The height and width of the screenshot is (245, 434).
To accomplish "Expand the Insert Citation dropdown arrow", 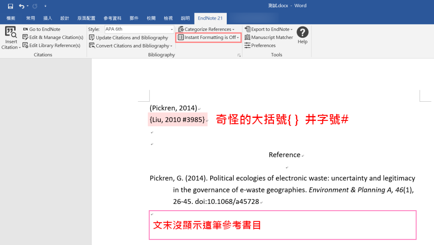I will click(19, 47).
